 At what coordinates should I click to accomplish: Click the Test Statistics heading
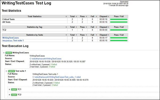tap(11, 11)
